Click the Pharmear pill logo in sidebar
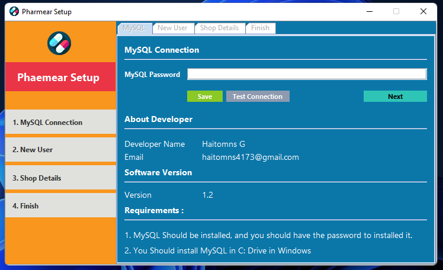This screenshot has height=270, width=443. [59, 43]
